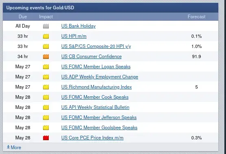Image resolution: width=226 pixels, height=154 pixels.
Task: Open US ADP Weekly Employment Change link
Action: (100, 77)
